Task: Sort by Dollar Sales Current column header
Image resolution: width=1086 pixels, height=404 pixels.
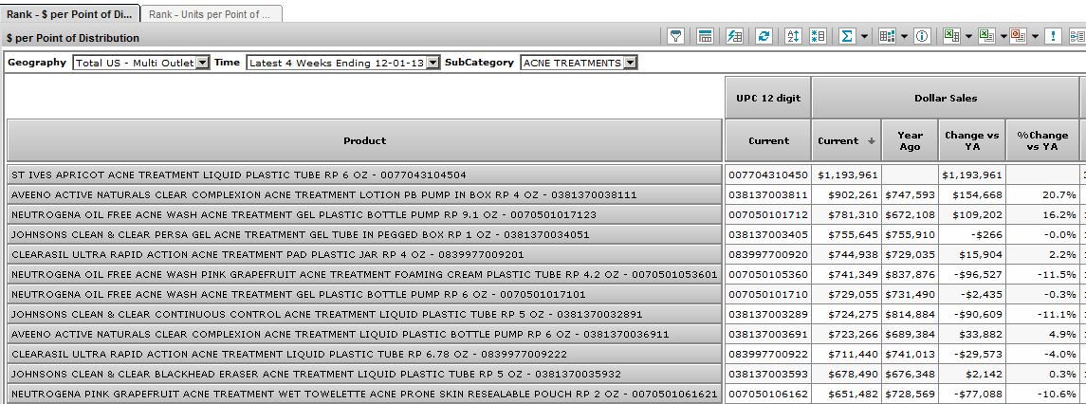Action: [846, 141]
